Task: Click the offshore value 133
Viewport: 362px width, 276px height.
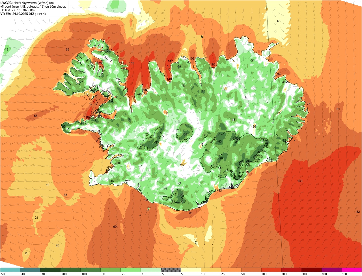Action: 300,181
